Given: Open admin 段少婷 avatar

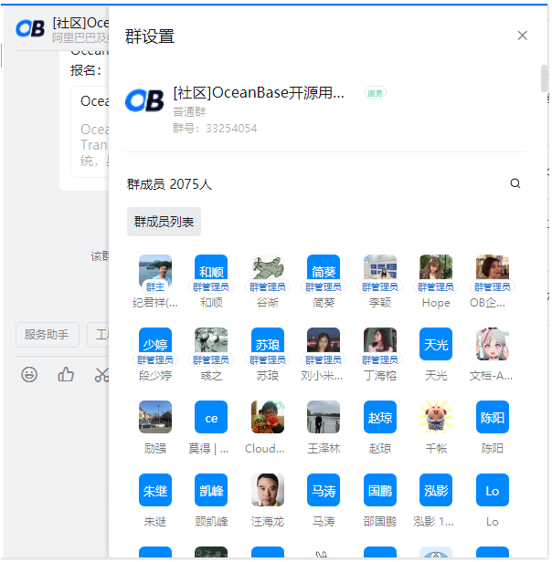Looking at the screenshot, I should pos(155,344).
